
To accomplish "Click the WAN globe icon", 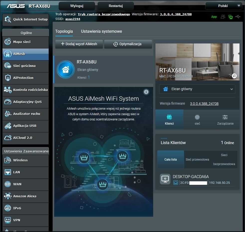I will pyautogui.click(x=7, y=184).
